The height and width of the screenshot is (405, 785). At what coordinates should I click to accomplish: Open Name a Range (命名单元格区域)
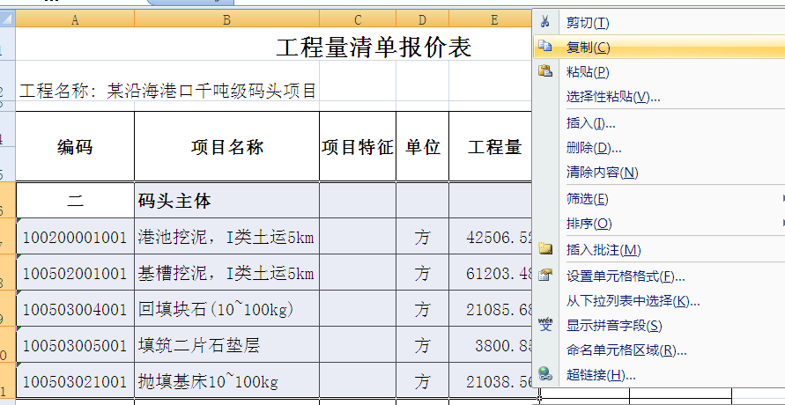626,350
